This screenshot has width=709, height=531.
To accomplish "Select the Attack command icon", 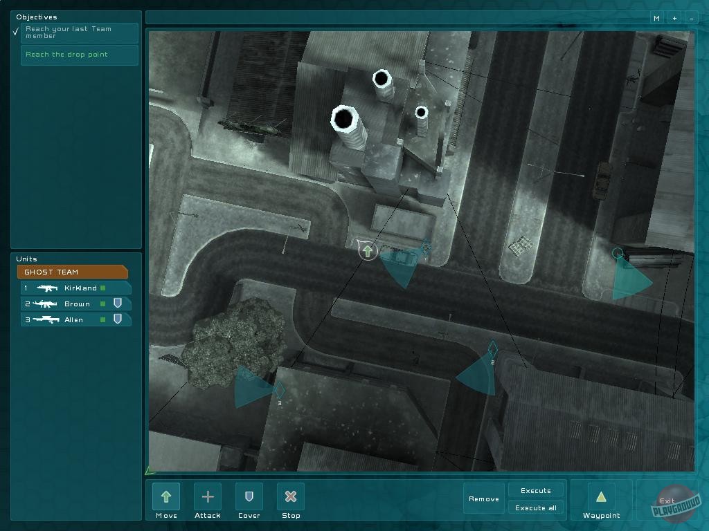I will click(207, 496).
